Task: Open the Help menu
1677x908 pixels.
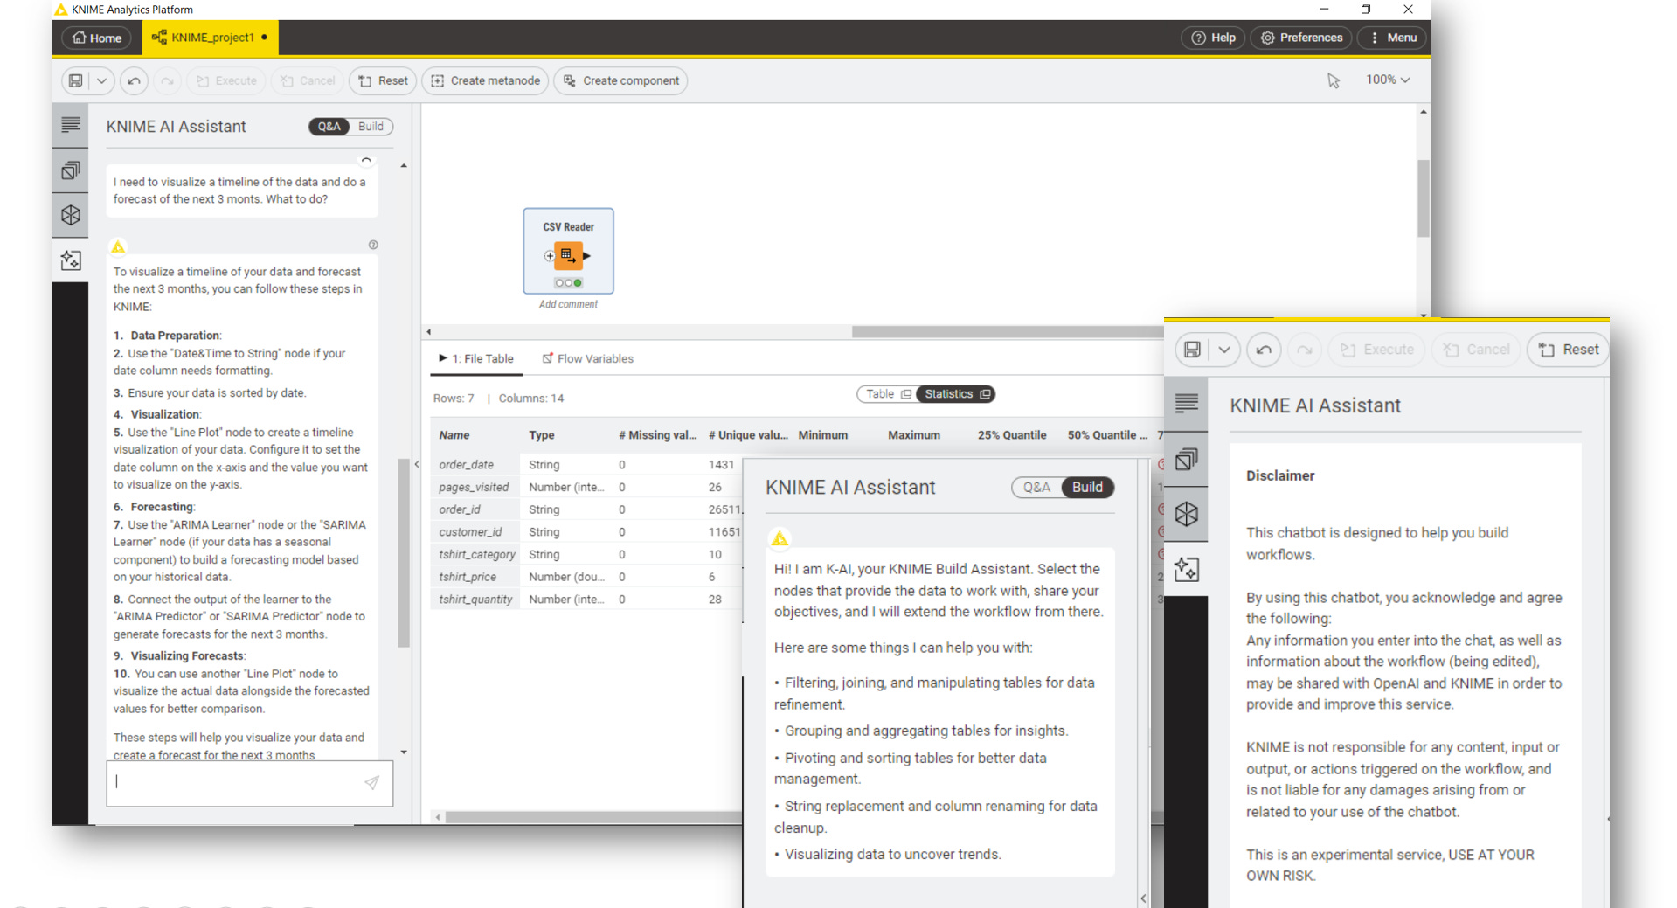Action: coord(1214,38)
